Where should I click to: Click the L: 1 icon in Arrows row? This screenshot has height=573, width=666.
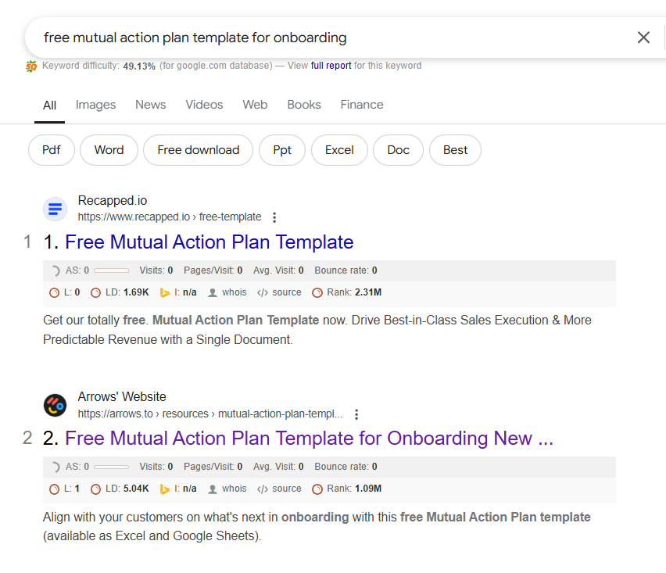pyautogui.click(x=55, y=489)
